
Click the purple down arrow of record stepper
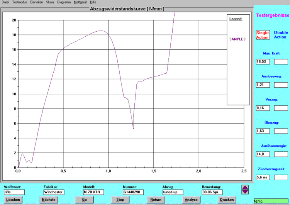click(245, 192)
